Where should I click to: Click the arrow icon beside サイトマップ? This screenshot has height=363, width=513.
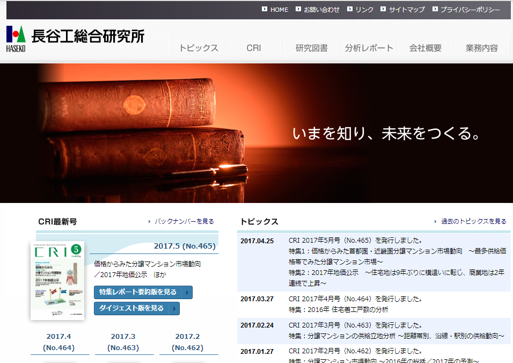click(x=384, y=9)
